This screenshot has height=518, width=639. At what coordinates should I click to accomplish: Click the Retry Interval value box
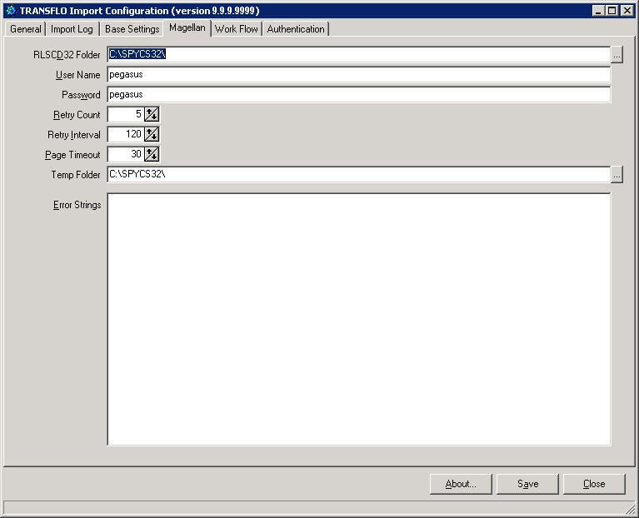tap(126, 134)
